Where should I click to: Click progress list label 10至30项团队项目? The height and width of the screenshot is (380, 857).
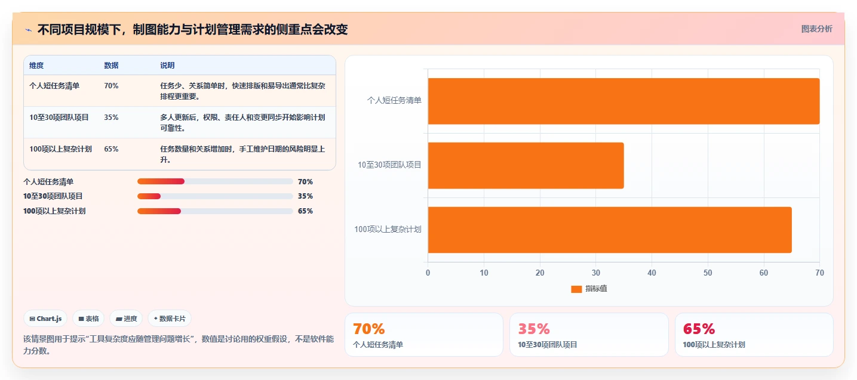coord(53,196)
